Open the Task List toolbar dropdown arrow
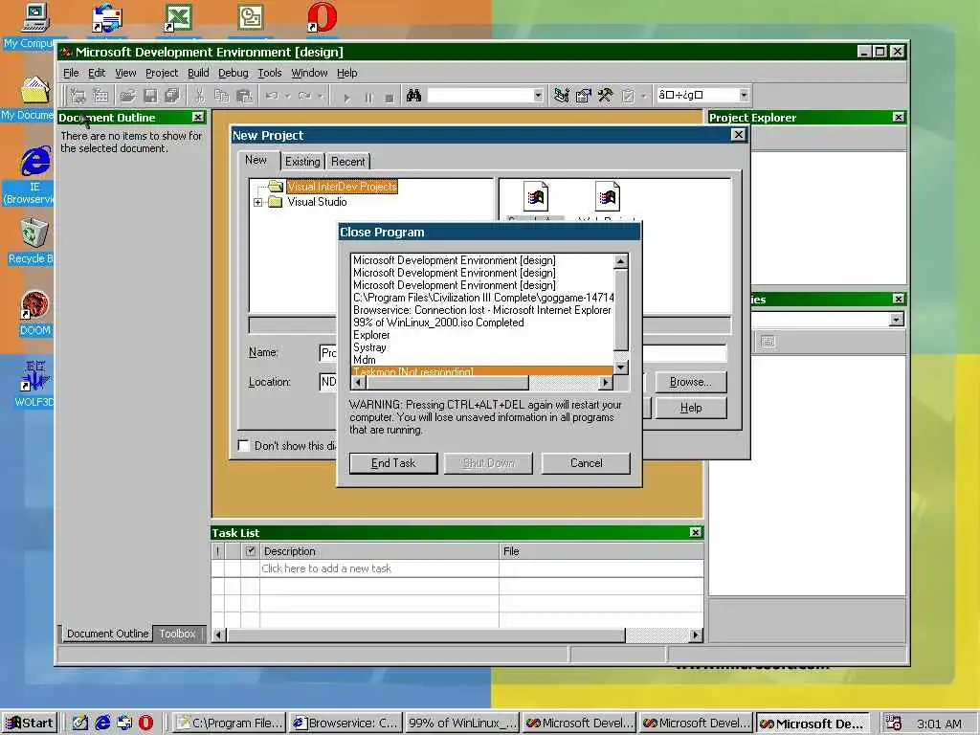Viewport: 980px width, 735px height. tap(643, 96)
